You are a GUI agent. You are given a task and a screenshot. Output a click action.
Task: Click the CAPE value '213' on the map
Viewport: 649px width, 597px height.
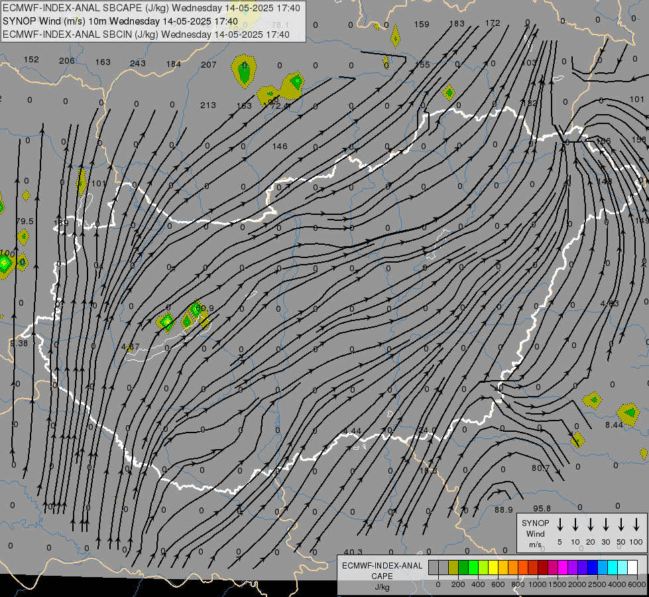pos(207,105)
